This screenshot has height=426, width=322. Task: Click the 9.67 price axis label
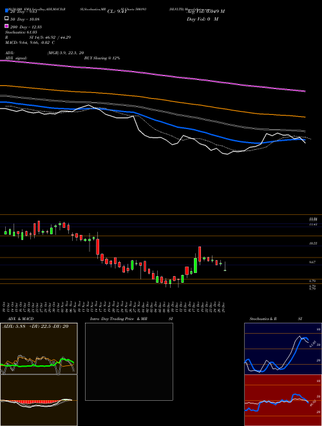coord(313,262)
